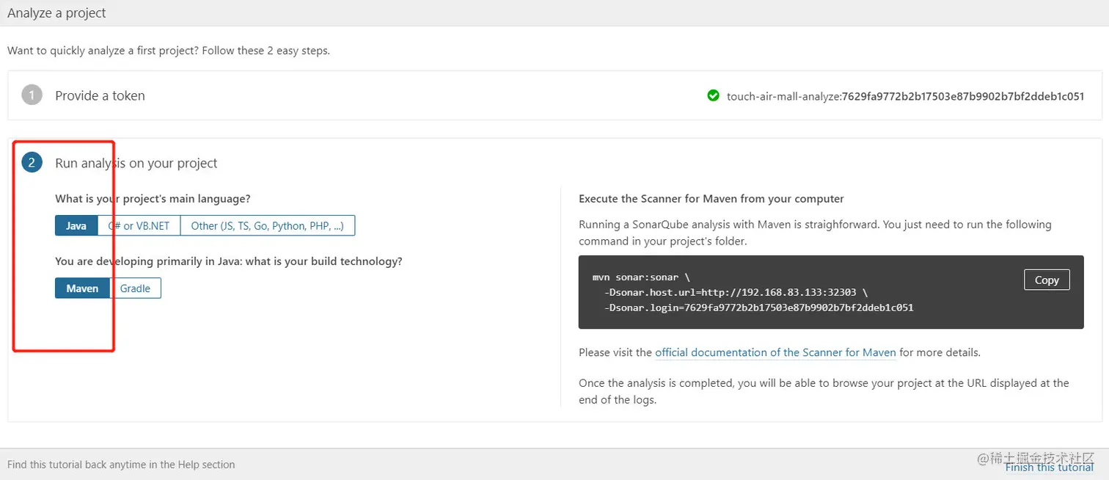Click the -Dsonar.host.url line in code
This screenshot has height=480, width=1109.
(x=736, y=292)
